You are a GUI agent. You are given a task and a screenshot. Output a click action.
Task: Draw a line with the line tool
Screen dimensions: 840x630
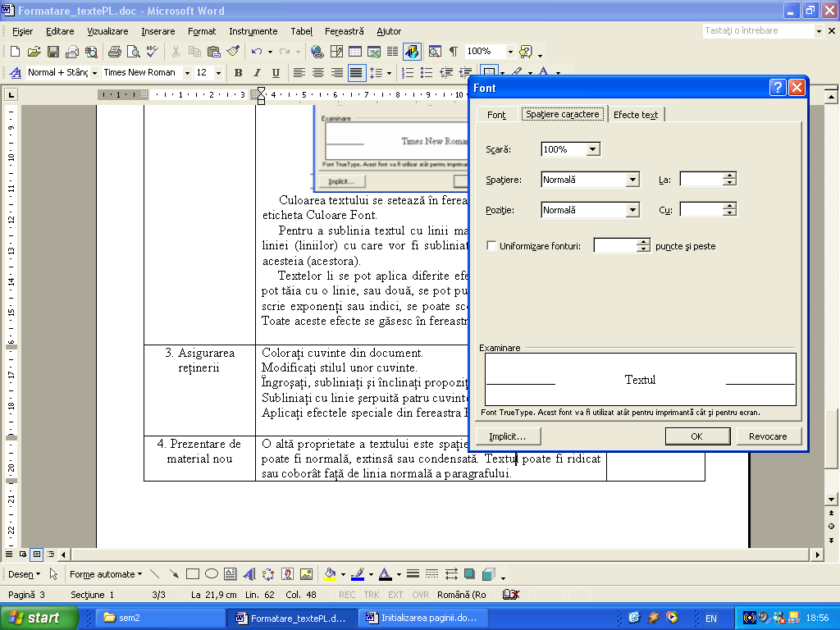coord(155,574)
